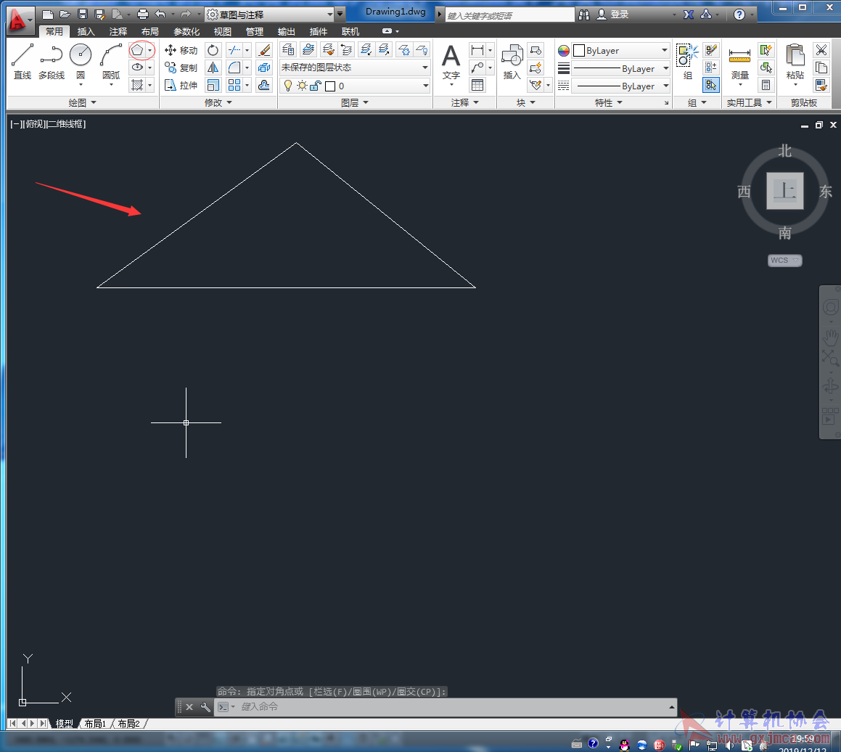Click the ByLayer object color swatch
This screenshot has height=752, width=841.
pyautogui.click(x=579, y=51)
